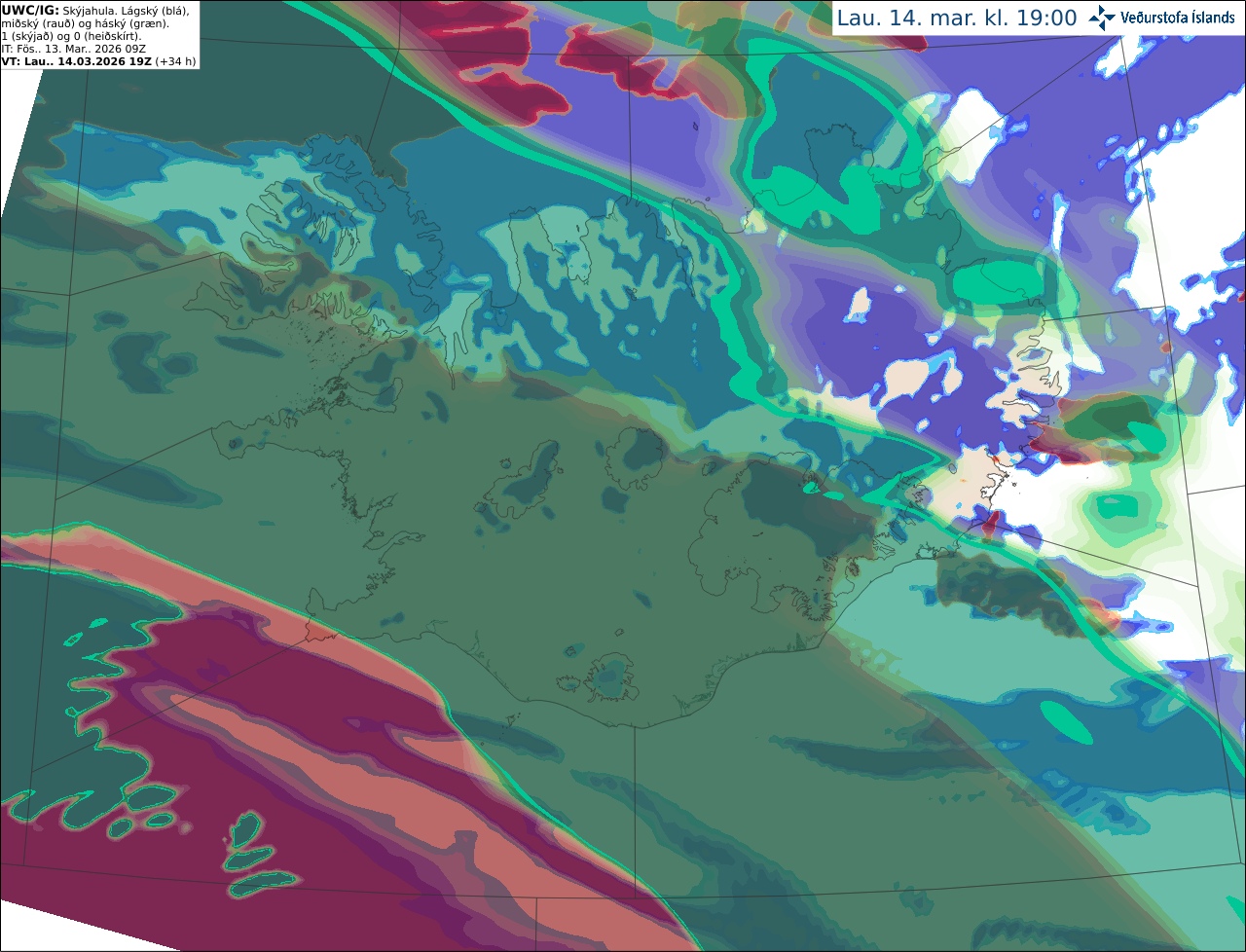Viewport: 1246px width, 952px height.
Task: Click the 'Lau. 14. mar. kl. 19:00' timestamp
Action: click(x=957, y=18)
